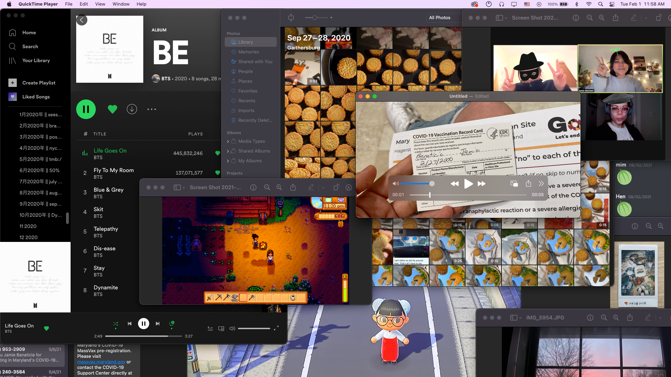Pause album with big green button
This screenshot has width=671, height=377.
(x=86, y=109)
